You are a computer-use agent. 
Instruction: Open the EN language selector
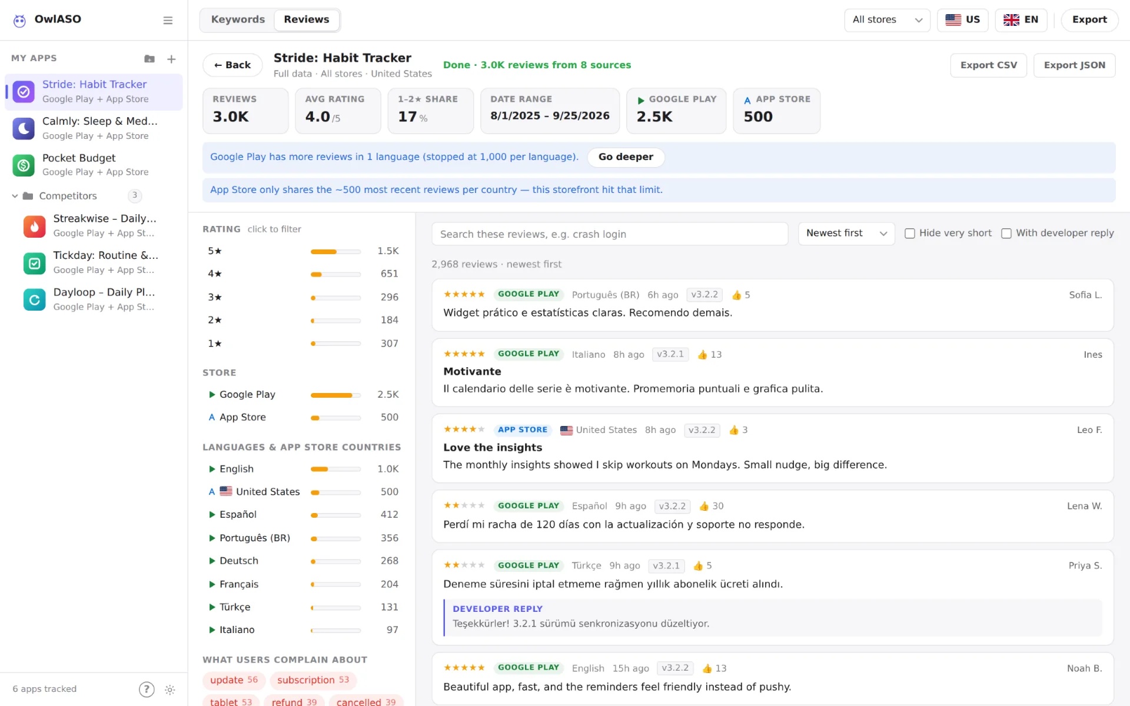point(1021,20)
